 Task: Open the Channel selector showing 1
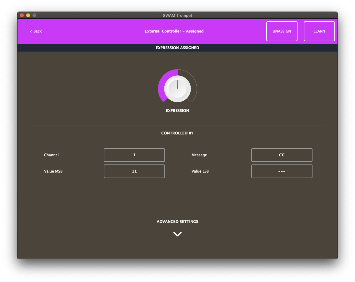pyautogui.click(x=134, y=155)
